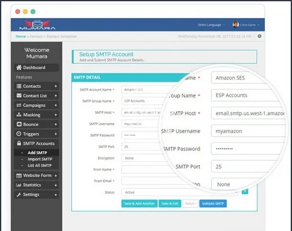
Task: Follow the Home breadcrumb link
Action: (x=21, y=36)
